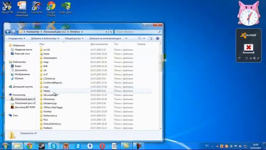Click RU language indicator in taskbar
The width and height of the screenshot is (266, 150).
point(207,145)
